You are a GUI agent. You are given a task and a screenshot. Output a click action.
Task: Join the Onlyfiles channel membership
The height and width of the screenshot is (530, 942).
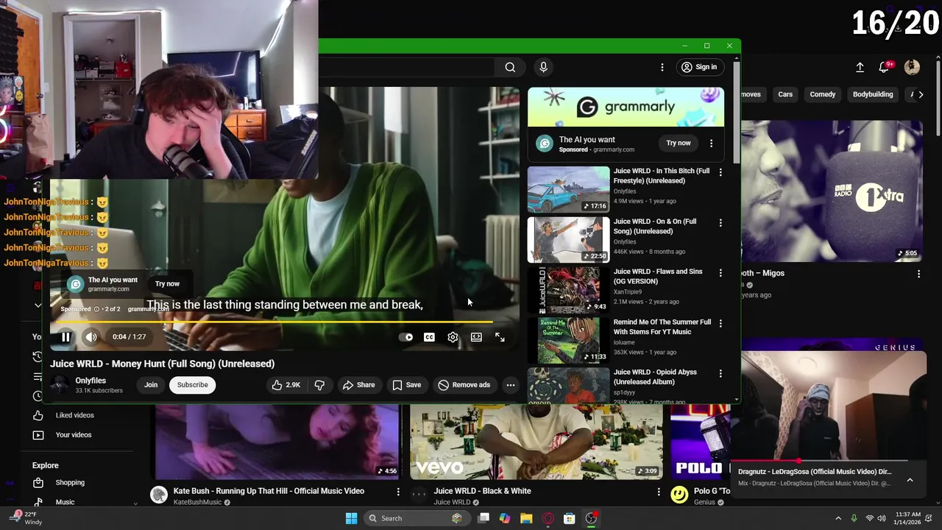(151, 385)
